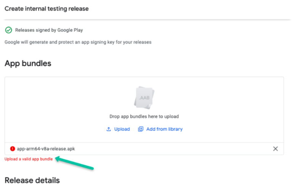Click the red error icon beside the APK
Viewport: 293px width, 184px height.
[13, 149]
